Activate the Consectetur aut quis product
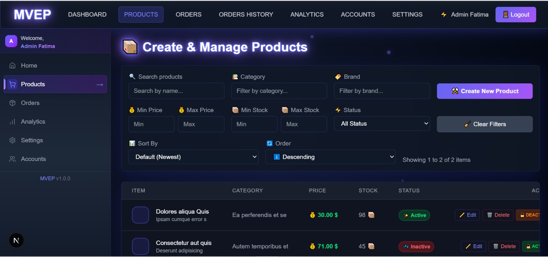548x257 pixels. pyautogui.click(x=531, y=246)
